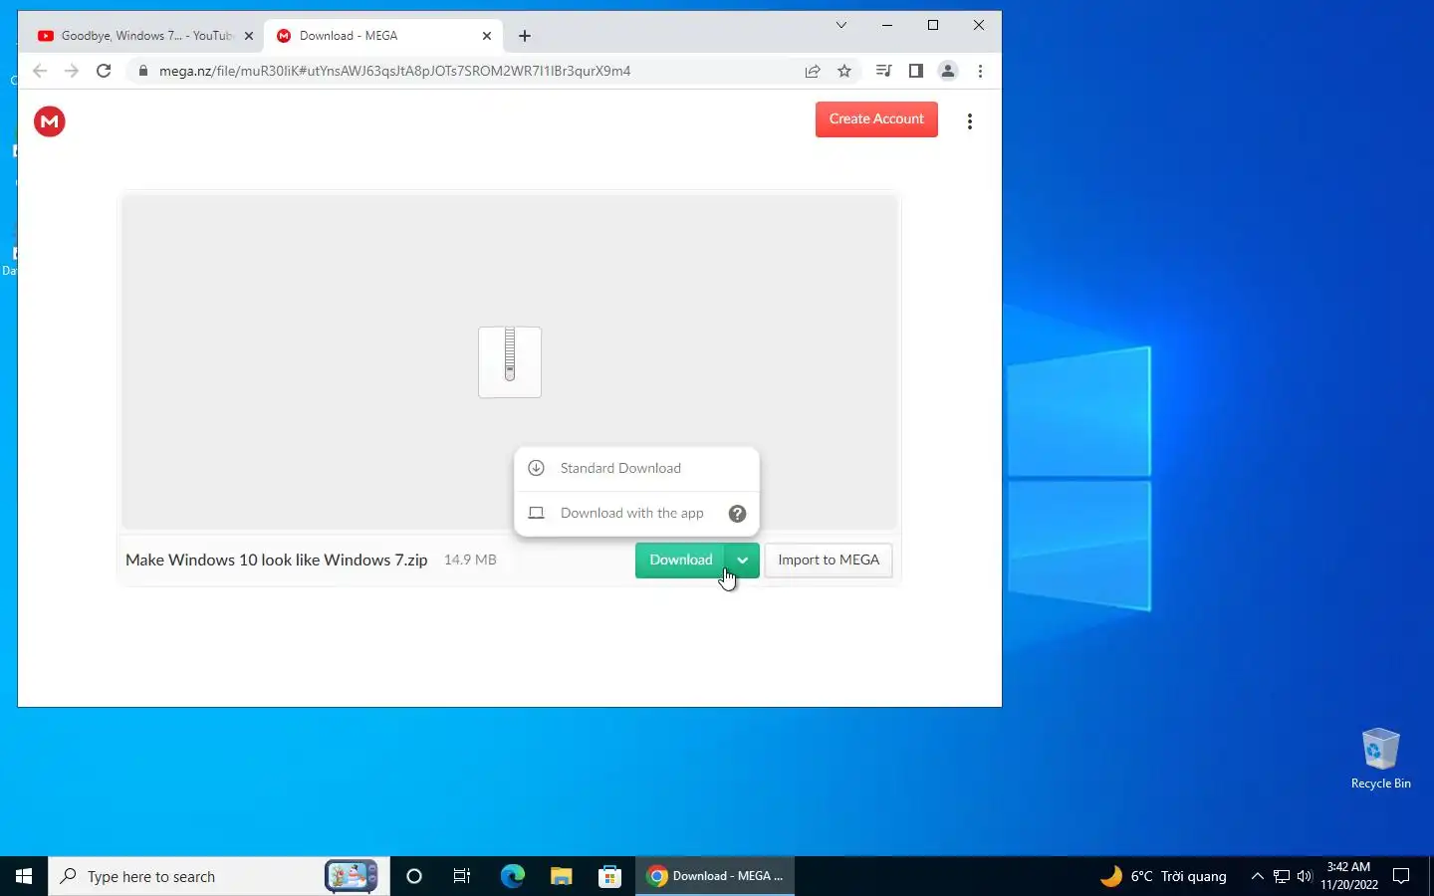Click search highlights image in search box
This screenshot has height=896, width=1434.
tap(352, 876)
